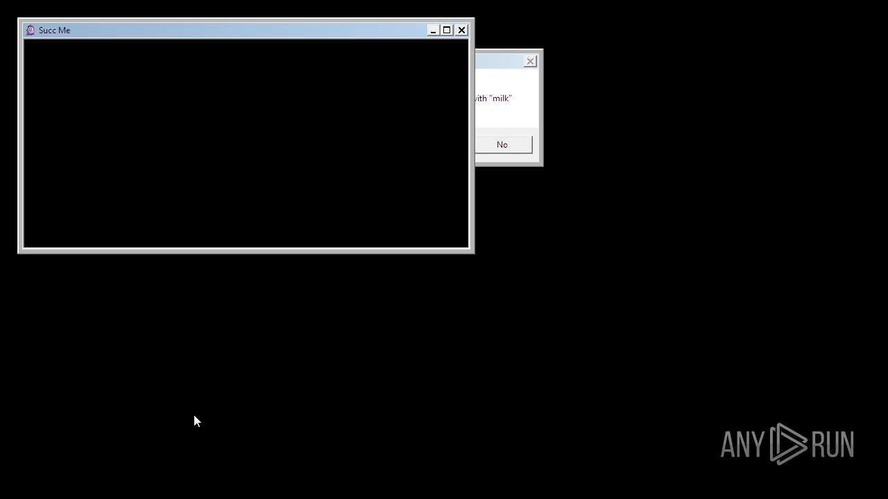Close the Succ Me window
Image resolution: width=888 pixels, height=499 pixels.
pos(461,30)
